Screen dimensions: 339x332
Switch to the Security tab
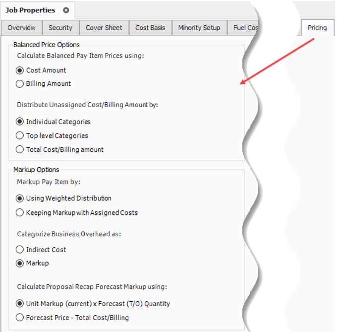[x=60, y=28]
